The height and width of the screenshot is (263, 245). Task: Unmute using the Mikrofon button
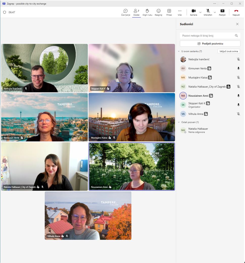208,11
